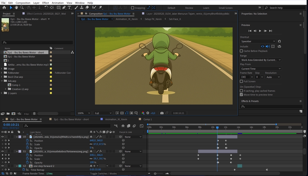Enable the Snapping checkbox
This screenshot has height=176, width=308.
133,8
